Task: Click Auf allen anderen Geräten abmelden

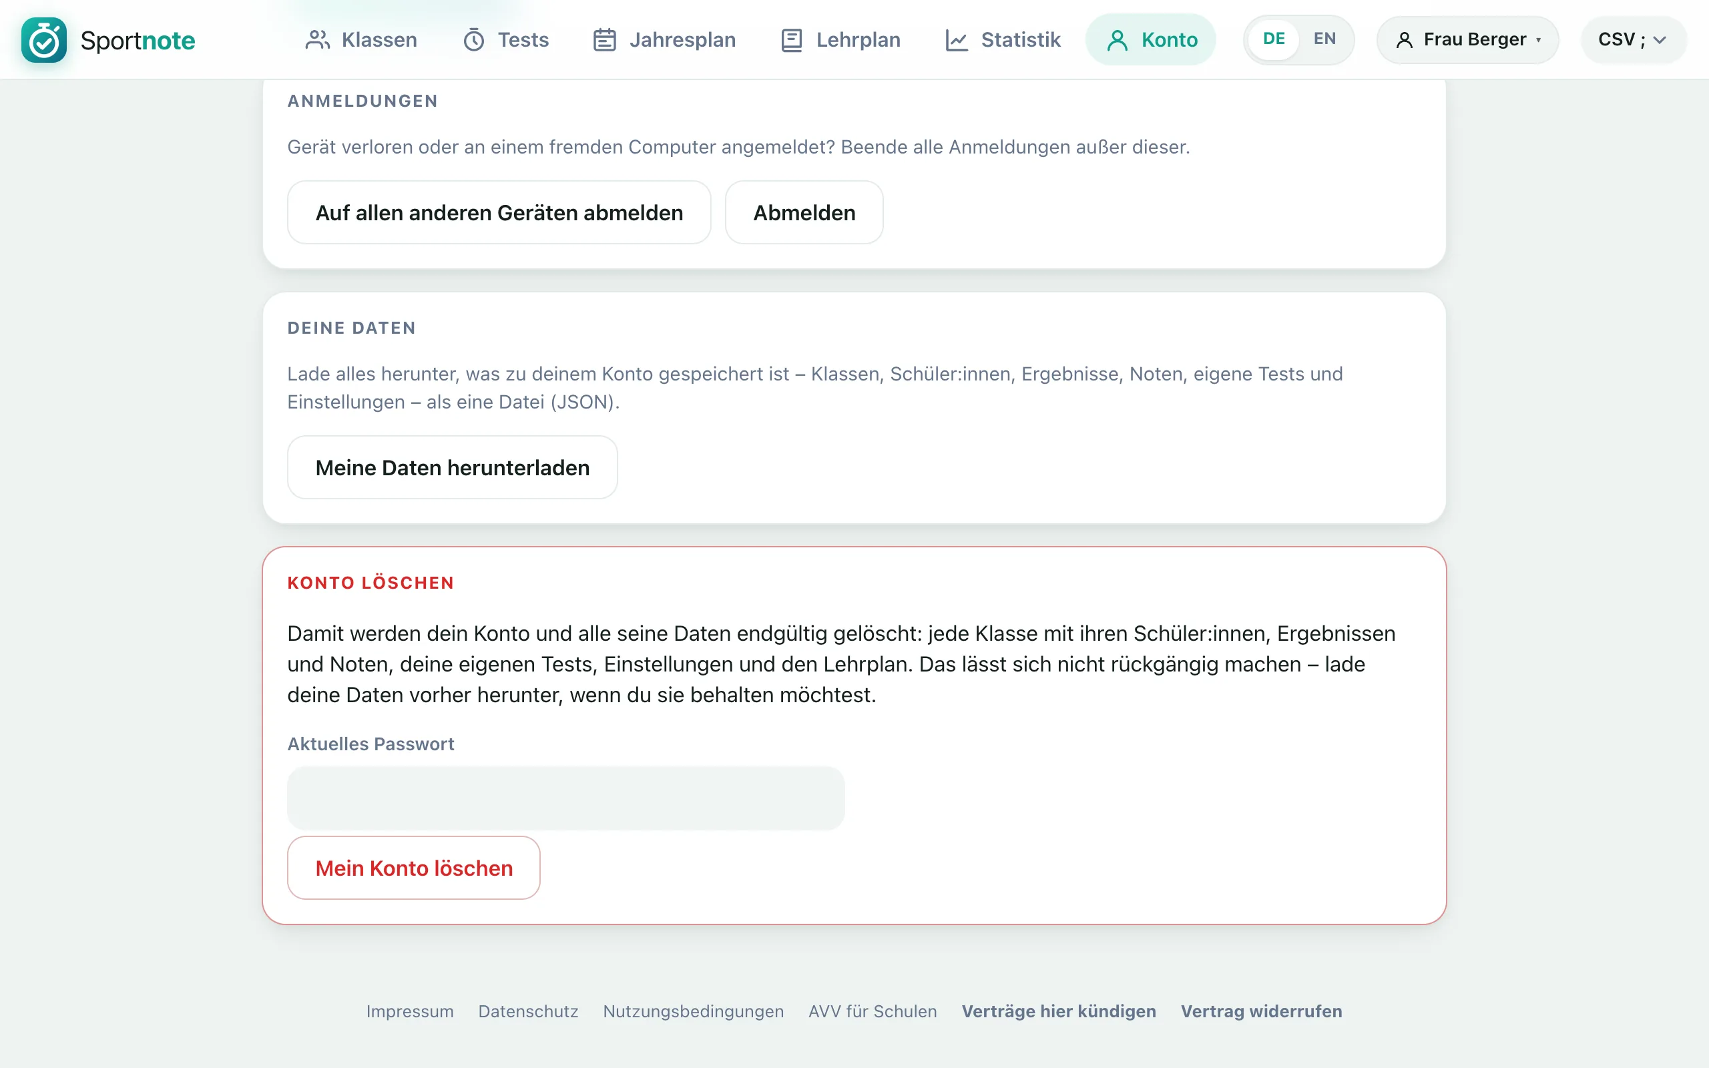Action: 499,213
